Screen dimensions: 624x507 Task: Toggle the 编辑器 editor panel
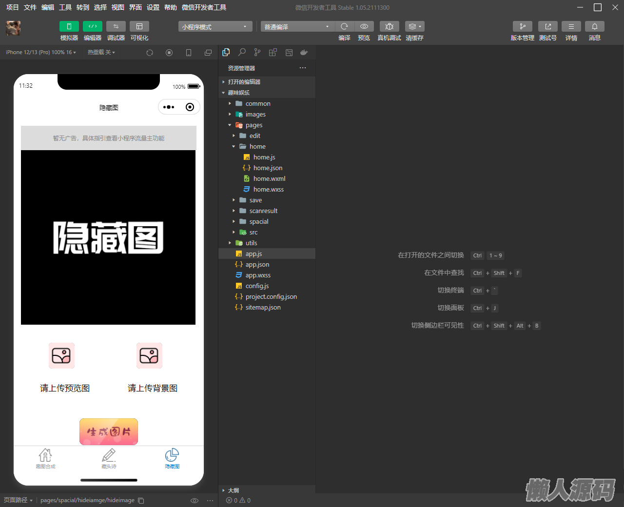(92, 26)
